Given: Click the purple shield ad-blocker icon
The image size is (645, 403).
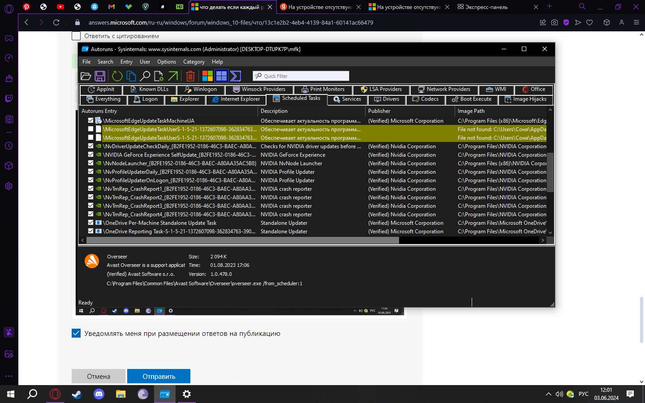Looking at the screenshot, I should pos(566,22).
